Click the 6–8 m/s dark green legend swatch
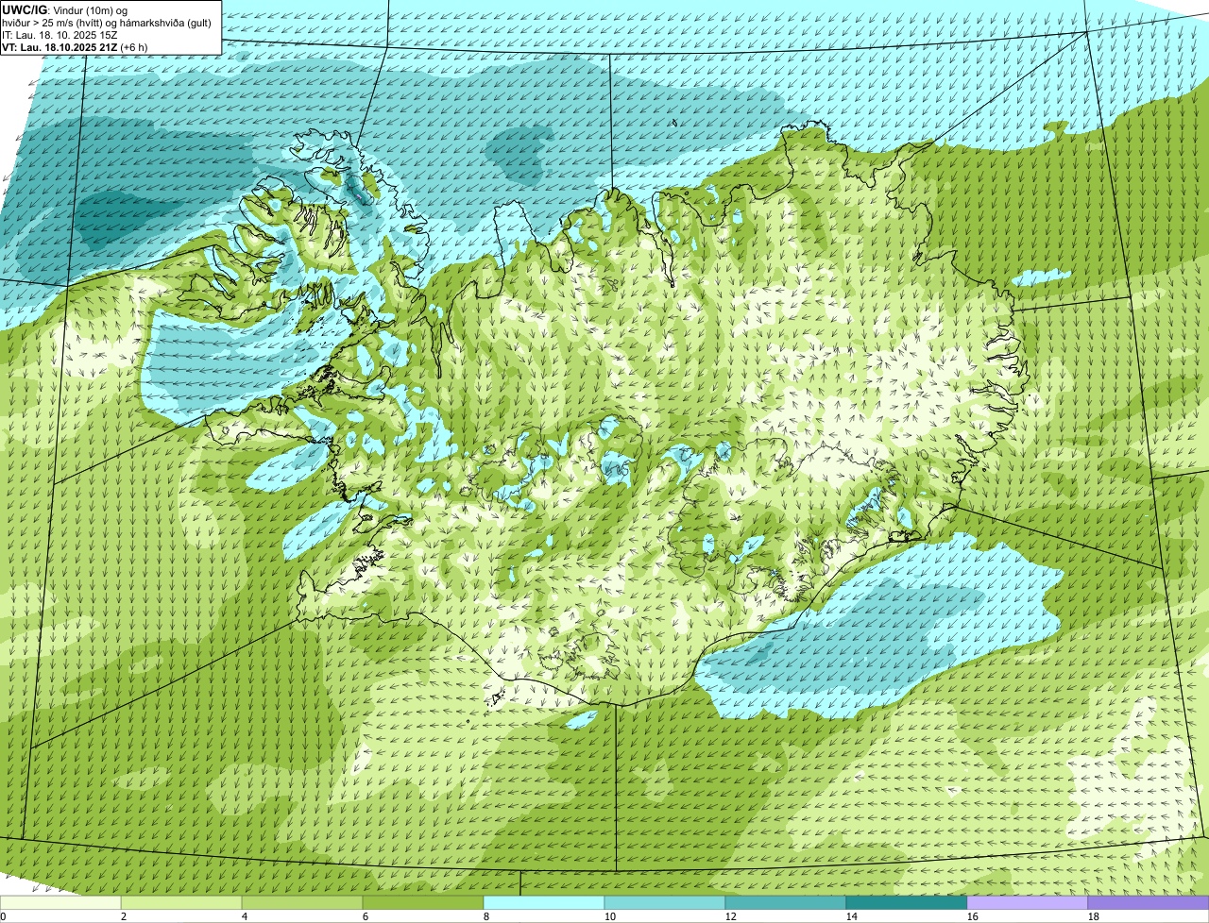Viewport: 1209px width, 923px height. (x=423, y=903)
